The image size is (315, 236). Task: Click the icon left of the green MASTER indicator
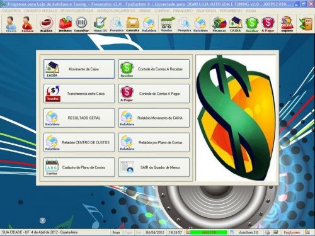pos(188,232)
